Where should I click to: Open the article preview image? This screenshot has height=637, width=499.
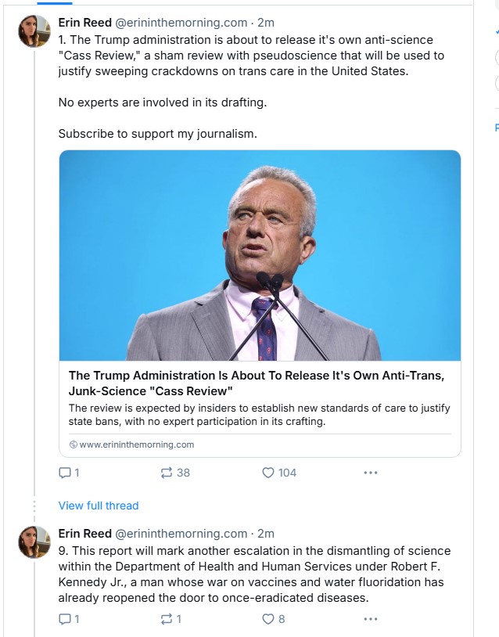tap(260, 255)
